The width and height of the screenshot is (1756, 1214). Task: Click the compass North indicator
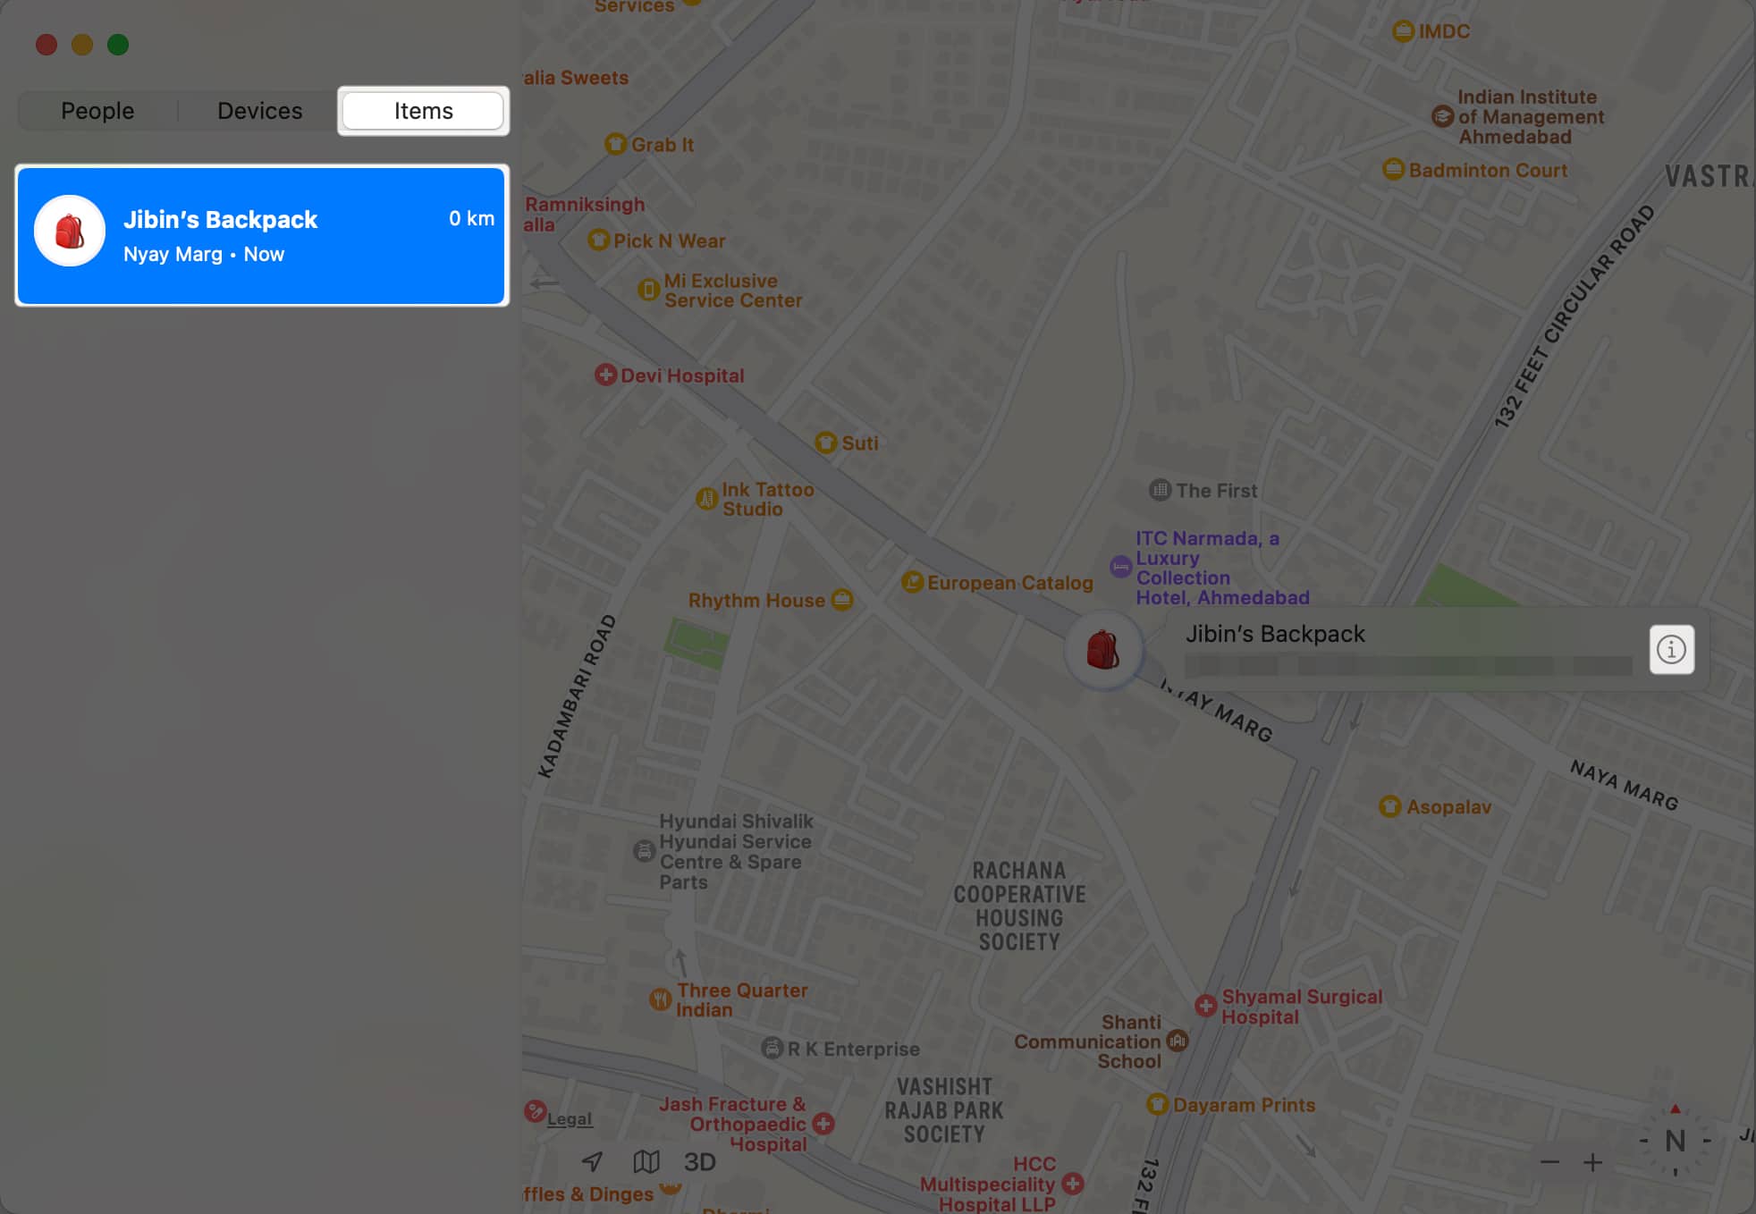[x=1675, y=1141]
